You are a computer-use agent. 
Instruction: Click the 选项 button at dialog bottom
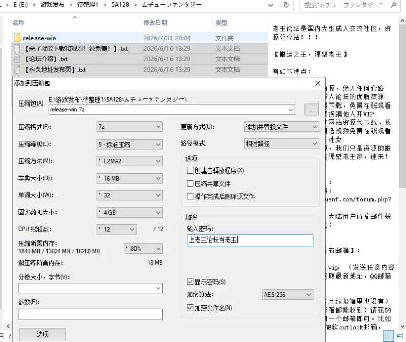pyautogui.click(x=43, y=334)
